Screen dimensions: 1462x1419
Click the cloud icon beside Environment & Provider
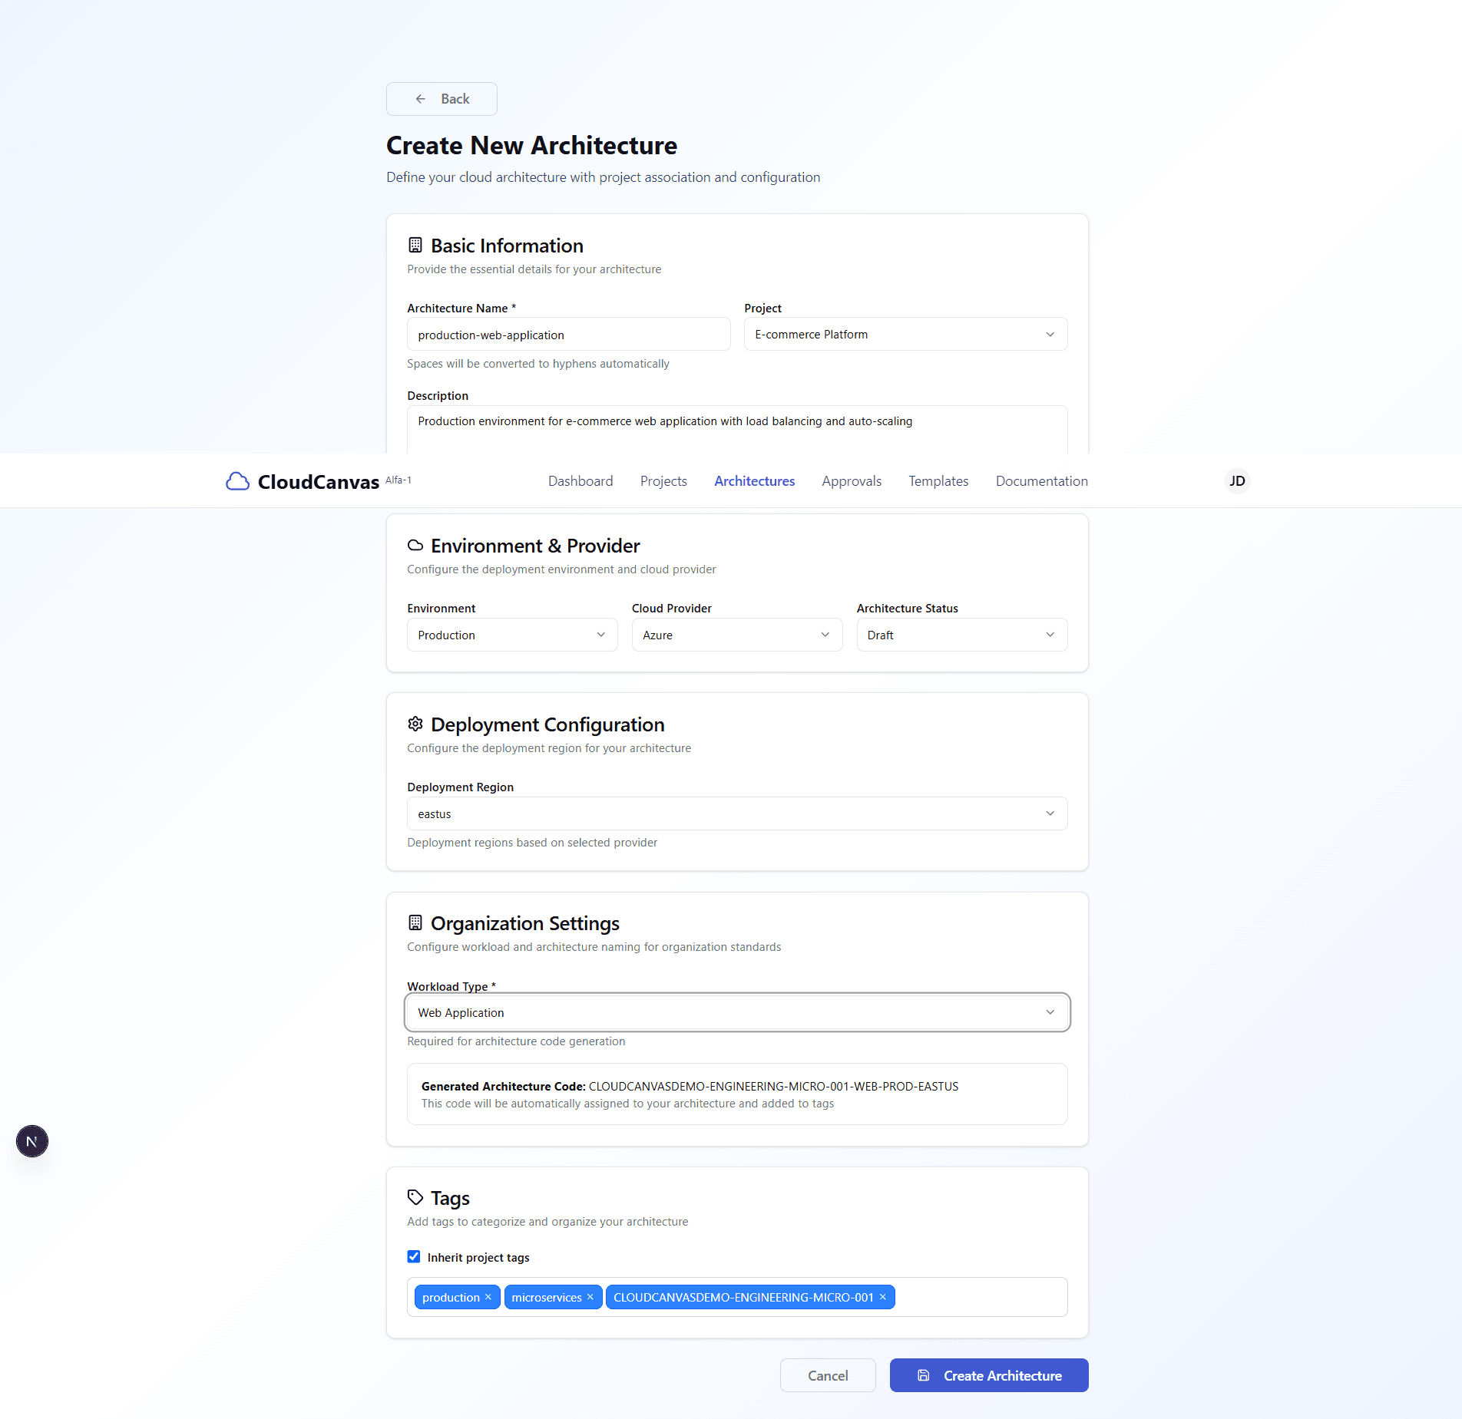click(x=415, y=545)
